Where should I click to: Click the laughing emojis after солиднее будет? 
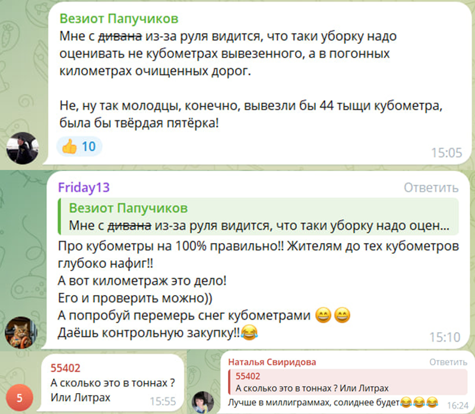[419, 403]
